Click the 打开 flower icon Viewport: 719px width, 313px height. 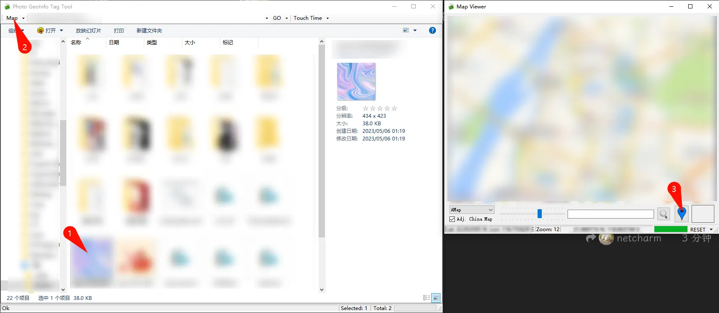click(x=41, y=30)
